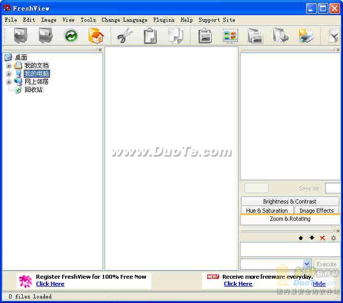This screenshot has width=343, height=303.
Task: Click the scissors cut icon
Action: (x=125, y=36)
